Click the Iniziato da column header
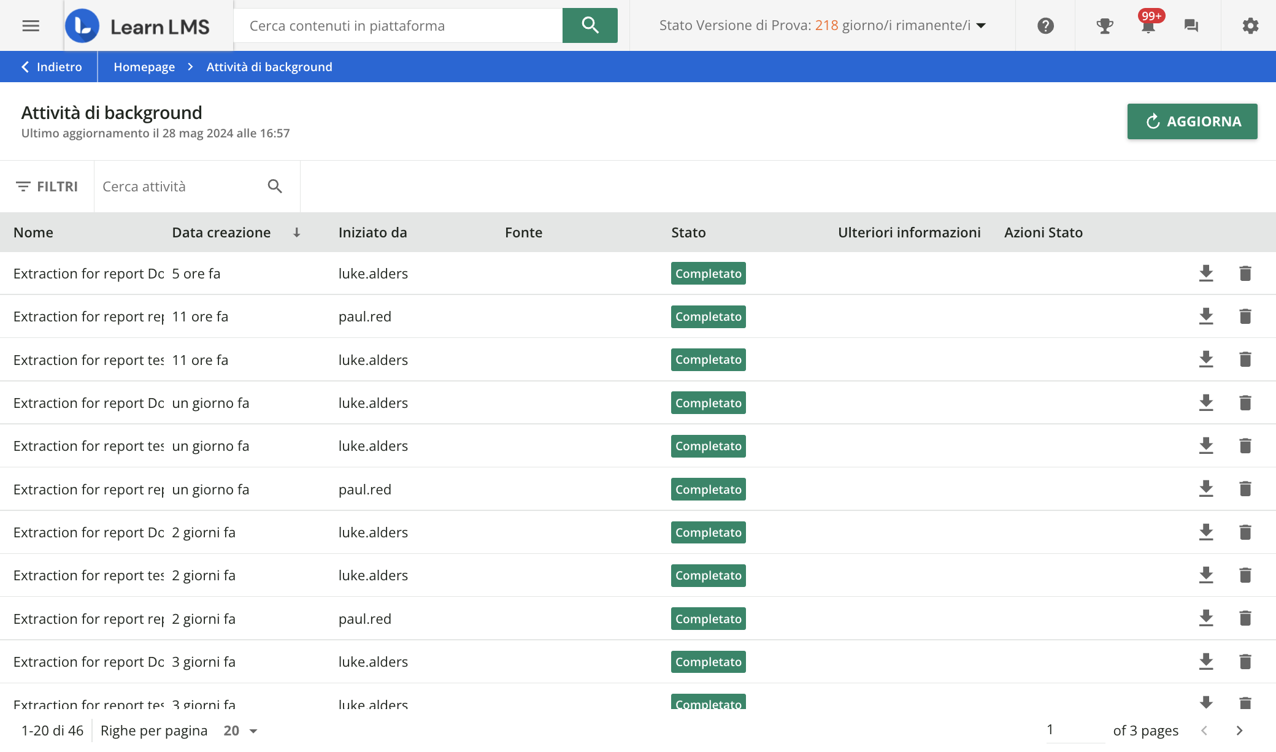 point(372,232)
